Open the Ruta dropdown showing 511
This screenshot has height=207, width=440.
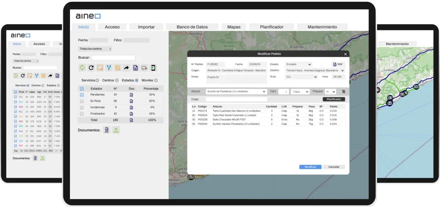[301, 77]
